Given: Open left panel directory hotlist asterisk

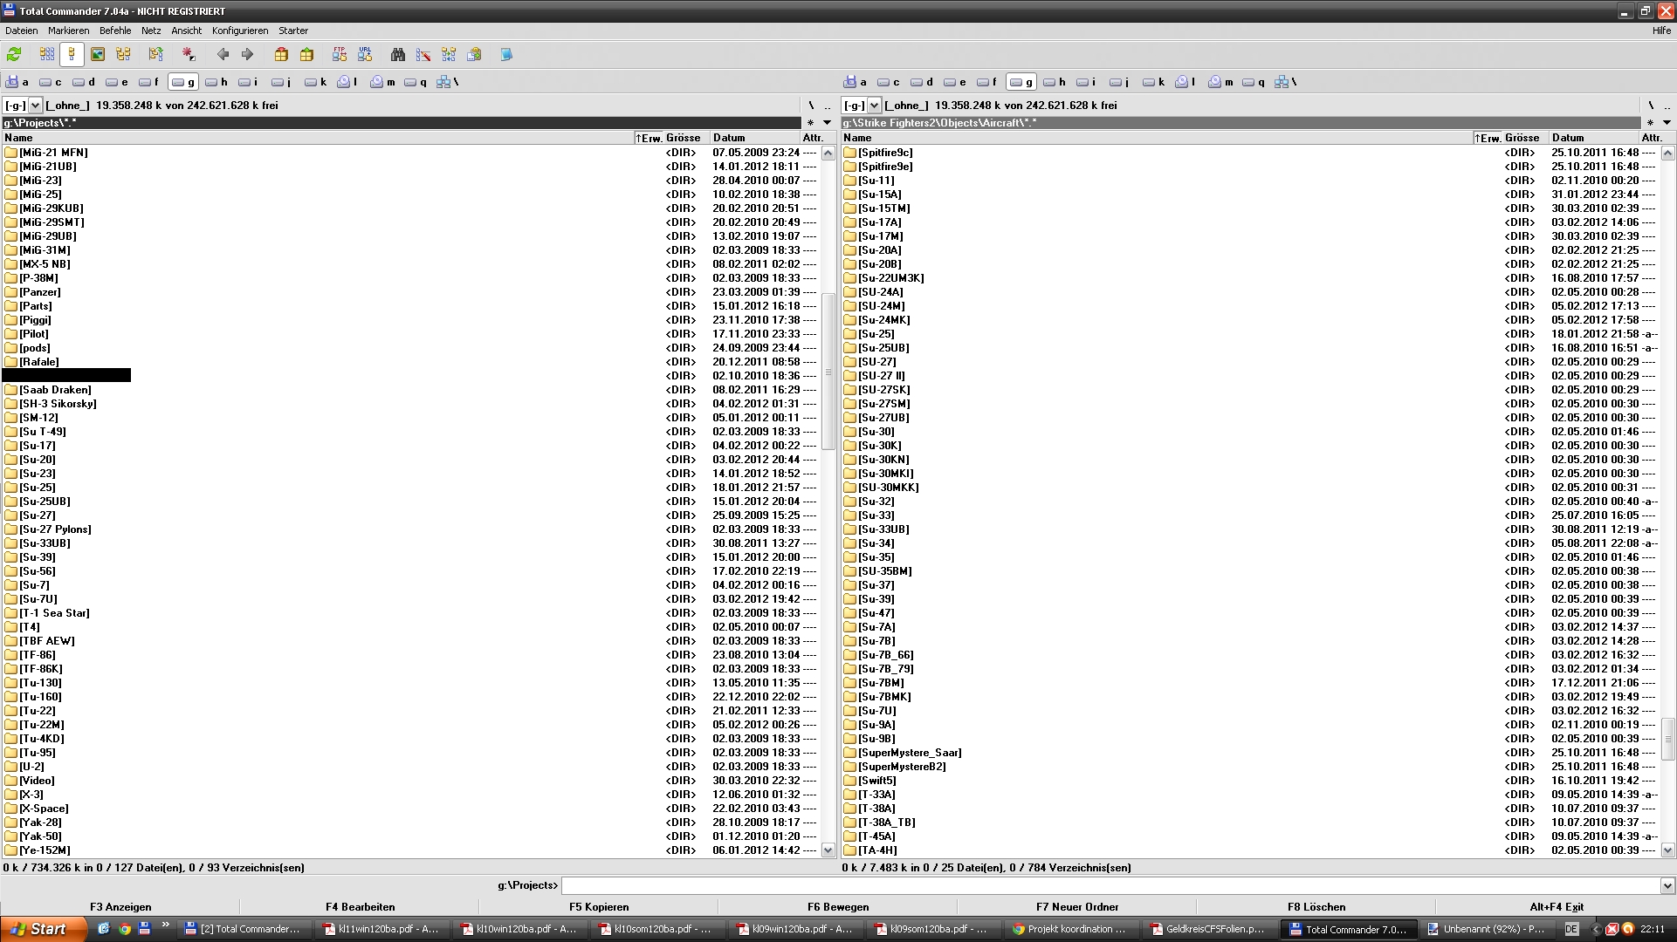Looking at the screenshot, I should 810,123.
